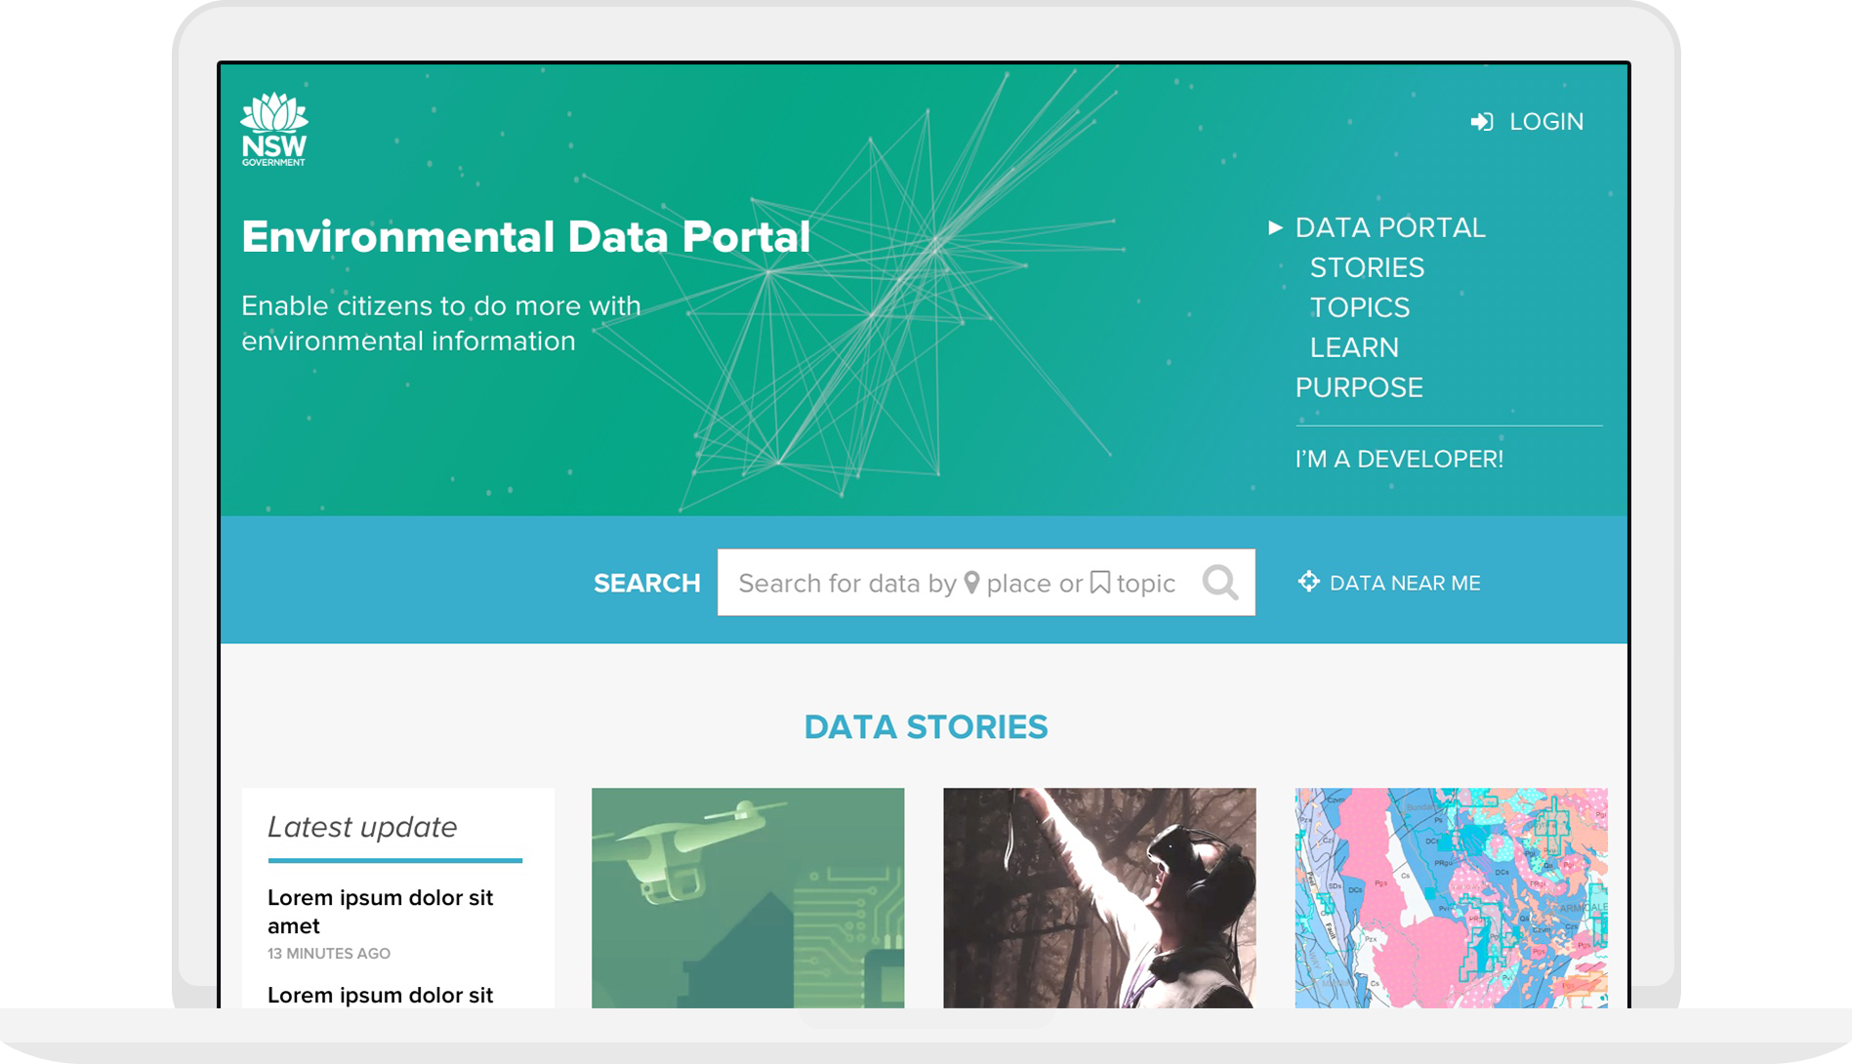This screenshot has height=1064, width=1852.
Task: Expand the Data Portal menu arrow
Action: point(1275,227)
